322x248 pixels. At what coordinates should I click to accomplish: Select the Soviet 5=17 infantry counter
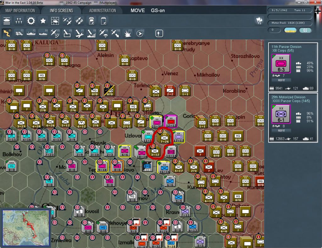click(179, 167)
